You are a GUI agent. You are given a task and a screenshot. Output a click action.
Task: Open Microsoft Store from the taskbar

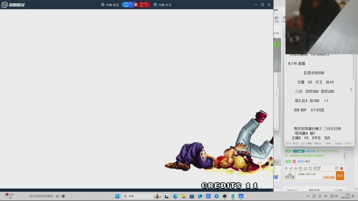pyautogui.click(x=192, y=196)
